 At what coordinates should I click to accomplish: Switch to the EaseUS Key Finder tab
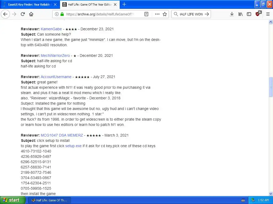pyautogui.click(x=29, y=5)
